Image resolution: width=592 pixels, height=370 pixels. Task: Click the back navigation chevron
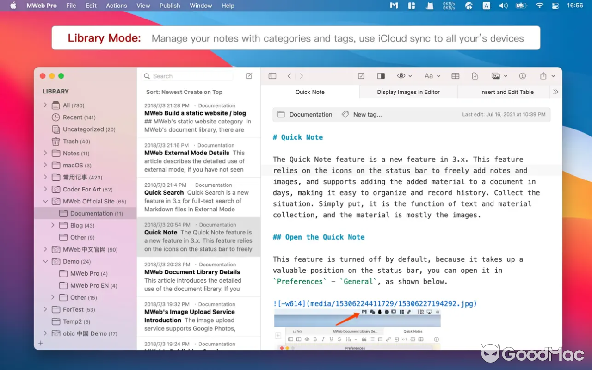289,75
